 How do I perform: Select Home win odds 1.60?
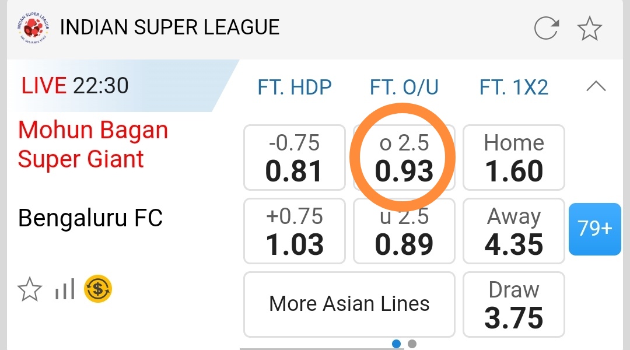513,157
